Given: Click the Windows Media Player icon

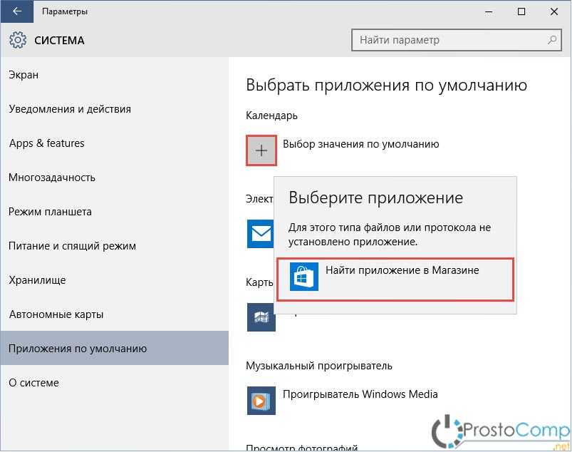Looking at the screenshot, I should [x=261, y=400].
